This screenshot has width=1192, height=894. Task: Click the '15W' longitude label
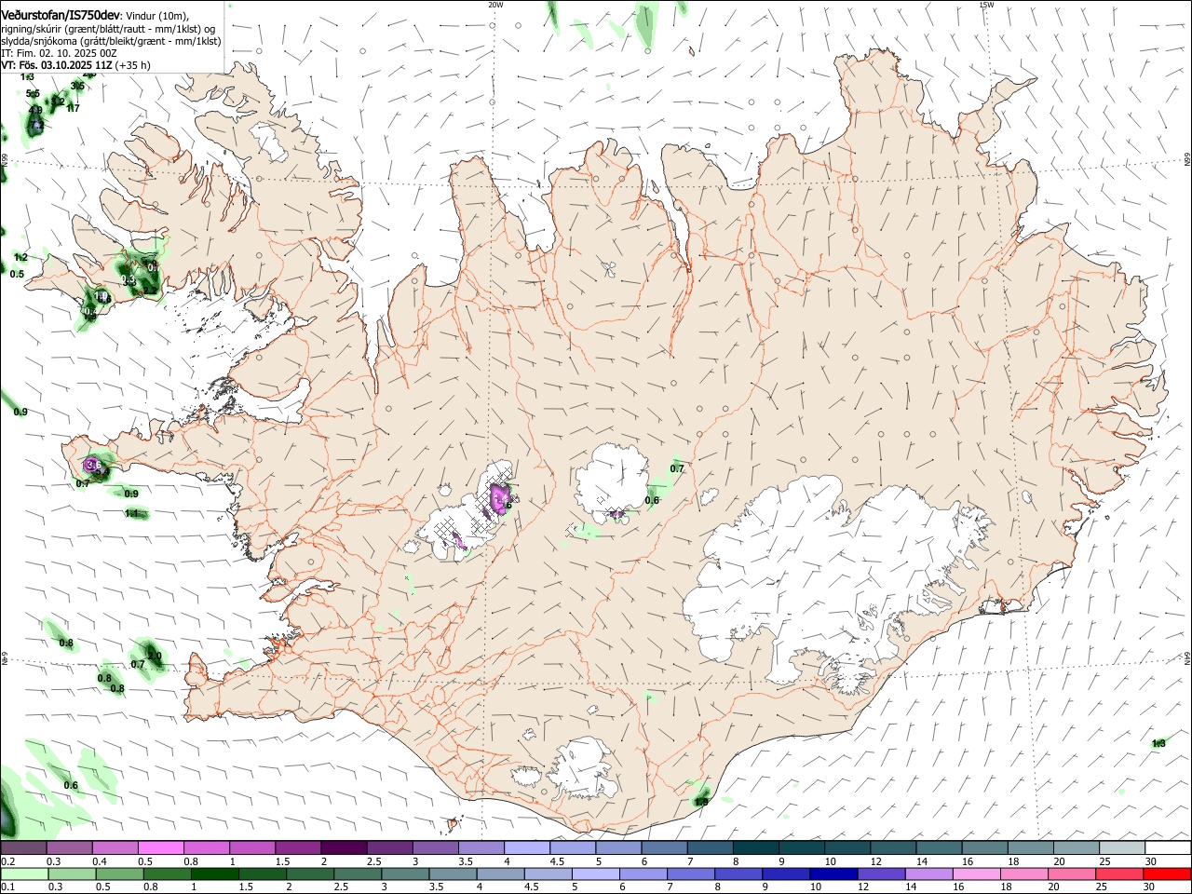point(986,5)
